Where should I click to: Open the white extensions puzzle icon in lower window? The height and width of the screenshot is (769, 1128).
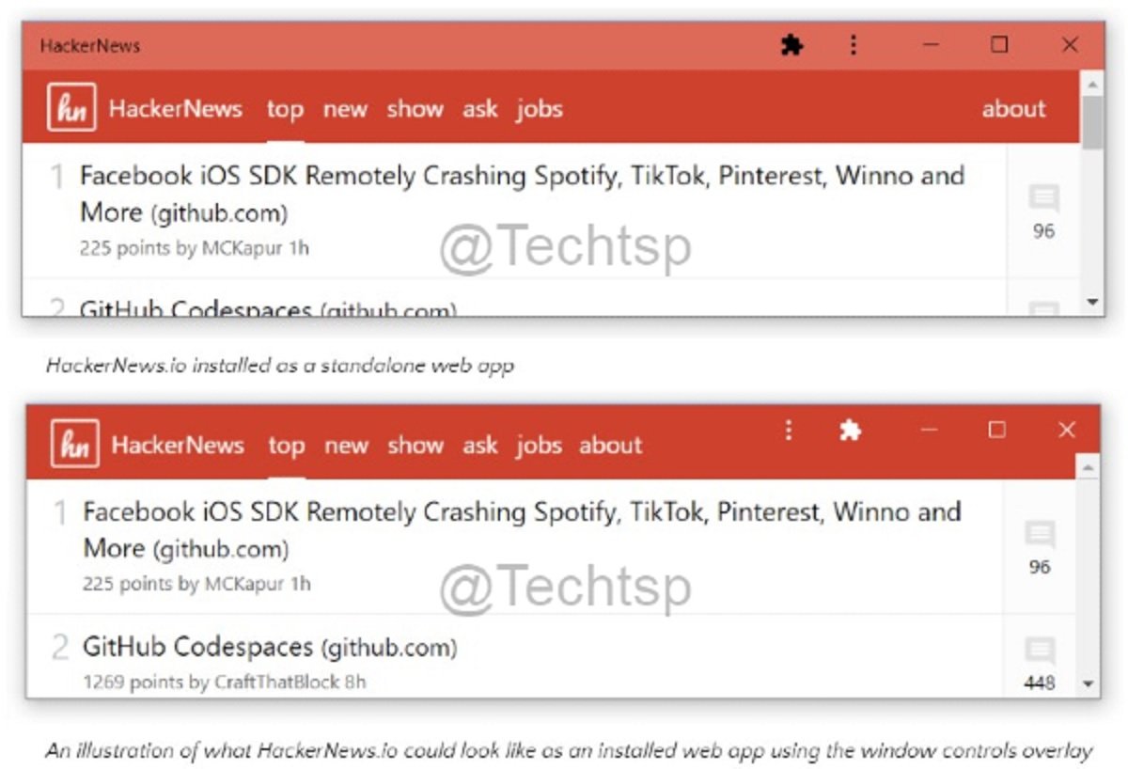[850, 431]
